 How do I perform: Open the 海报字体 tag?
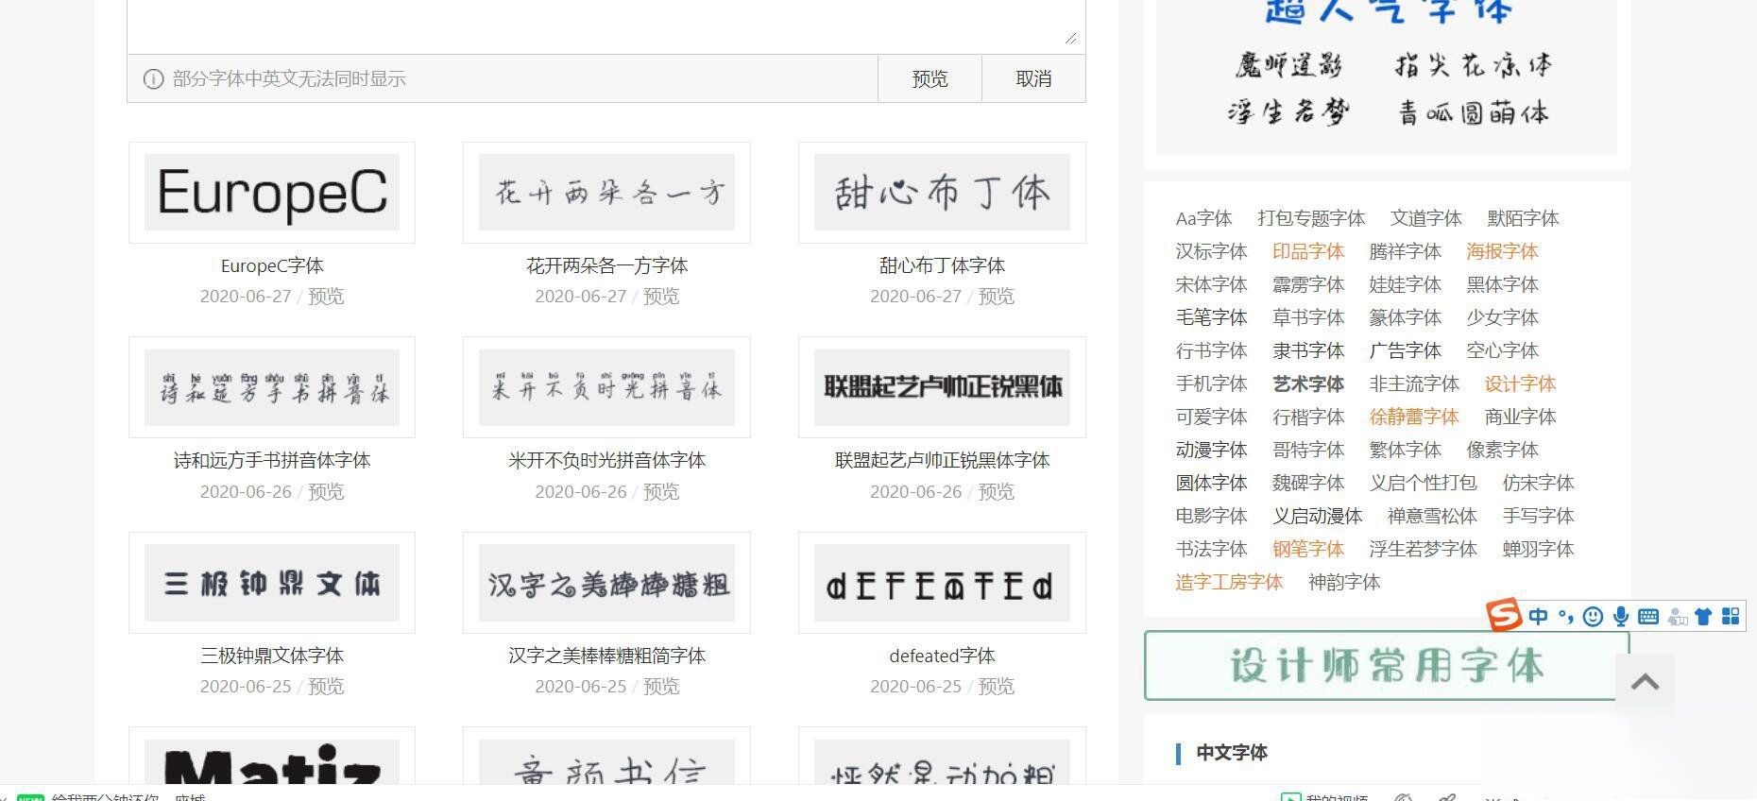(1502, 251)
